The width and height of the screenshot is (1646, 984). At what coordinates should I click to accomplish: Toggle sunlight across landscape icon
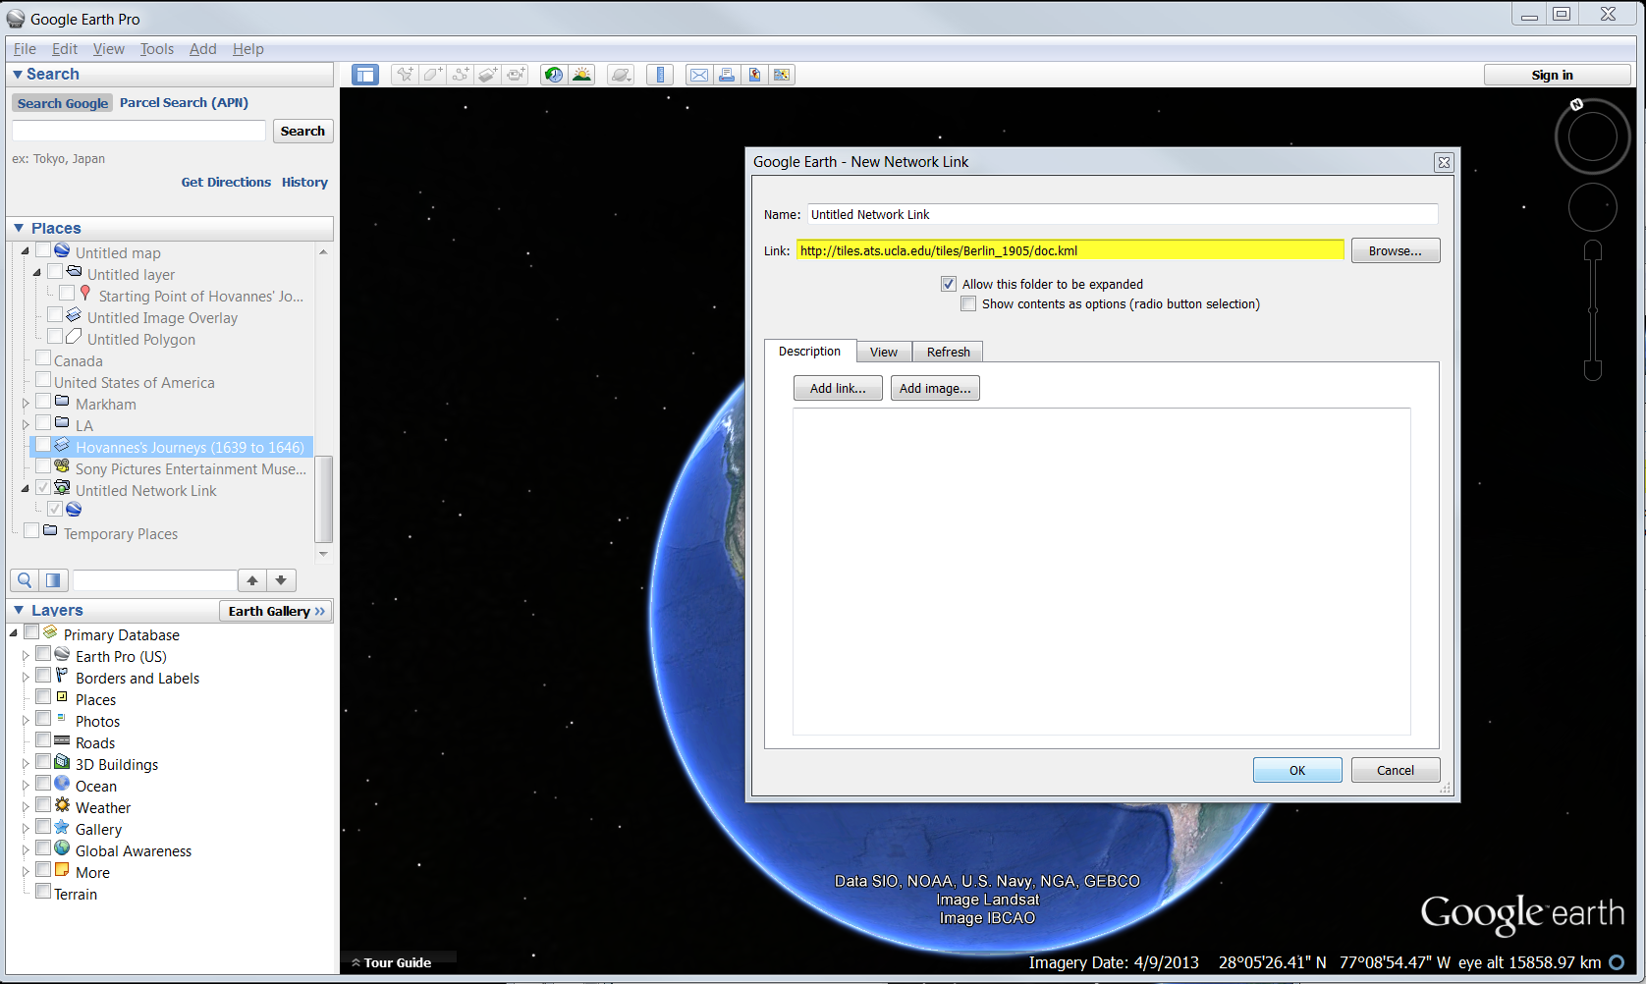[582, 75]
